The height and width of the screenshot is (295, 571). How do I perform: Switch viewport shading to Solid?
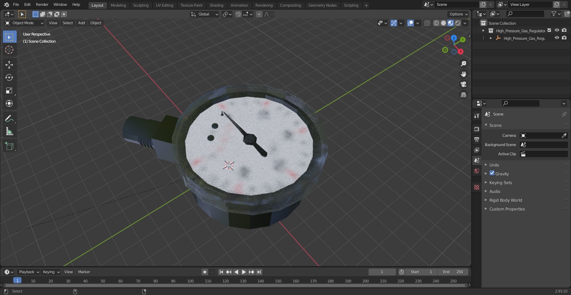click(444, 23)
